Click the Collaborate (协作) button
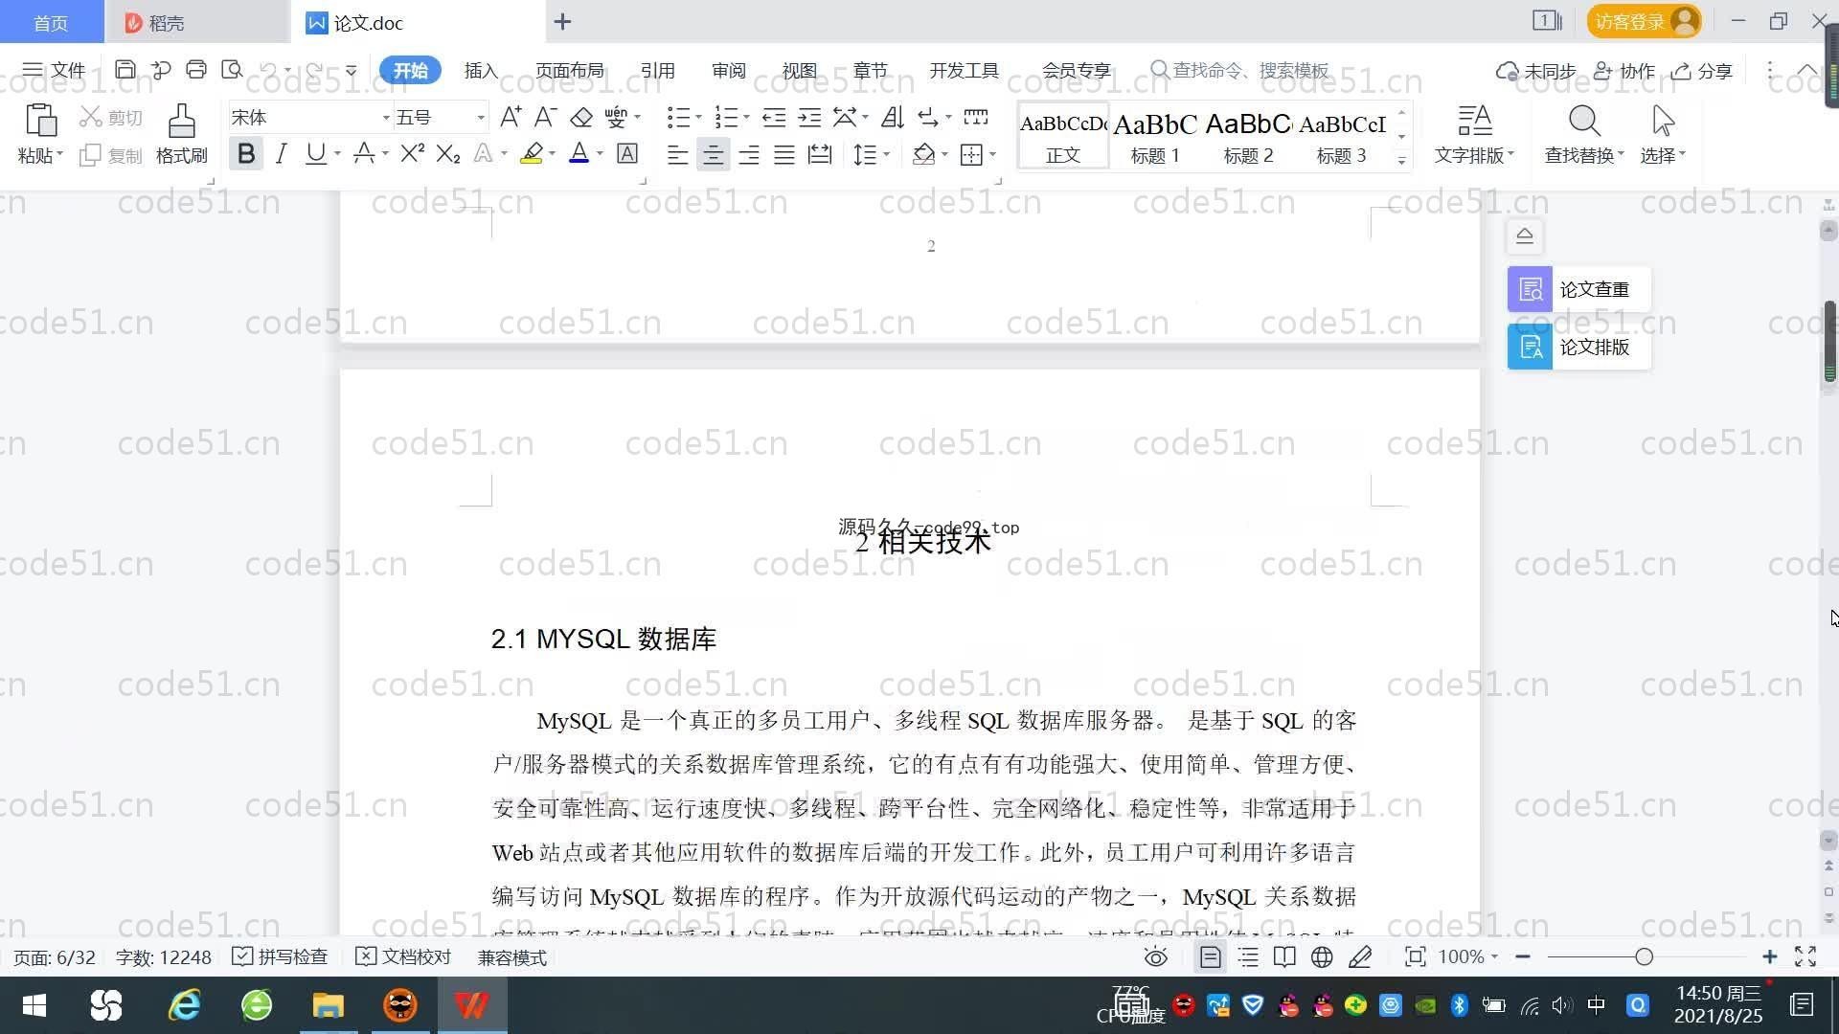Image resolution: width=1839 pixels, height=1034 pixels. [x=1624, y=71]
